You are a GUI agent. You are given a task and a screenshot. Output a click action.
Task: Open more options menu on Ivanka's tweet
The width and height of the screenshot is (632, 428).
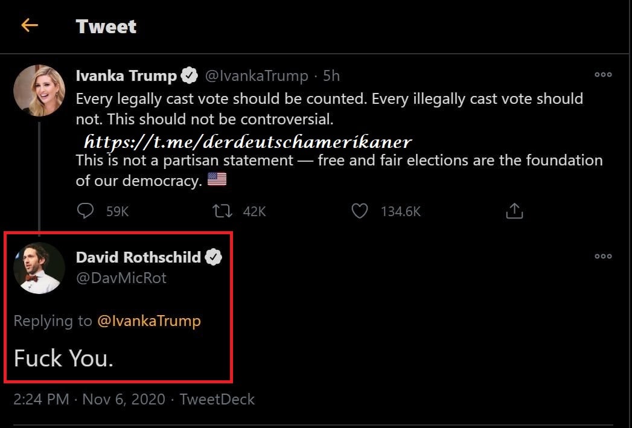(603, 75)
